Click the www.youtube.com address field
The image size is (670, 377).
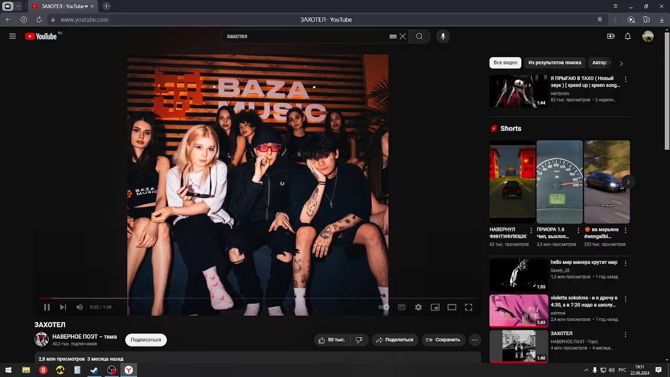click(x=84, y=19)
